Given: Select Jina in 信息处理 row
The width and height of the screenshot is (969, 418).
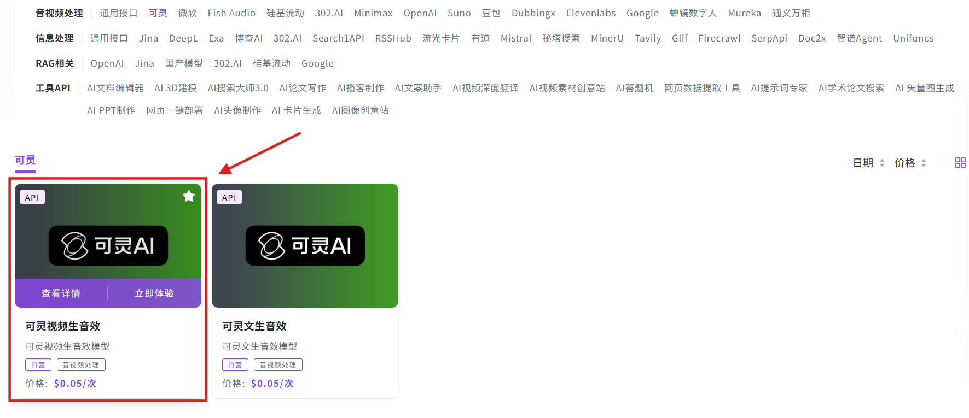Looking at the screenshot, I should (148, 38).
